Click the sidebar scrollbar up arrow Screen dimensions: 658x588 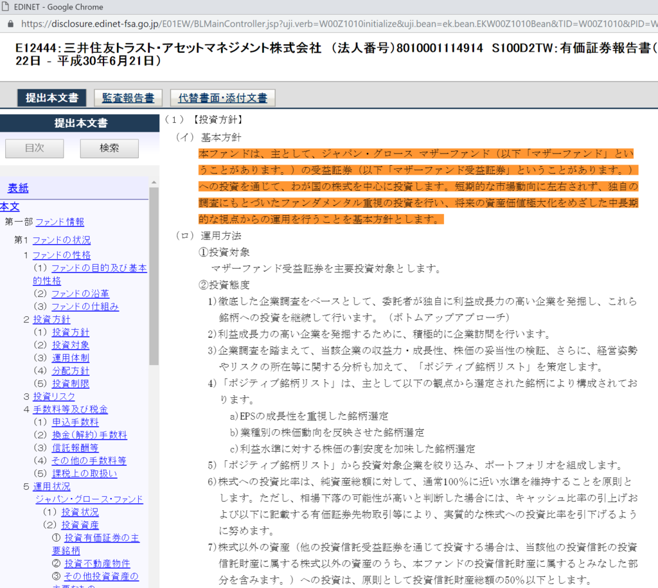[x=154, y=182]
